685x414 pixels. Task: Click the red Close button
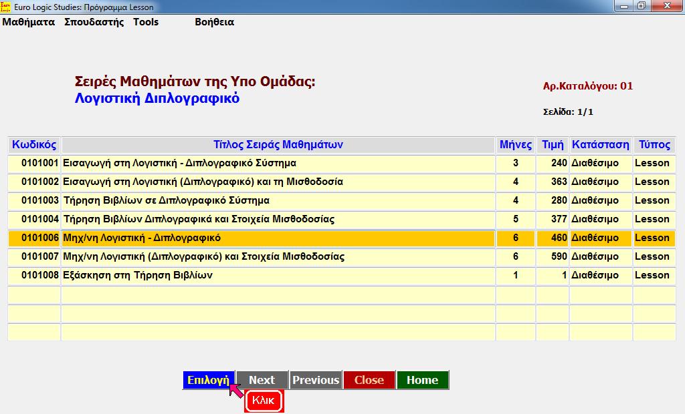point(367,379)
